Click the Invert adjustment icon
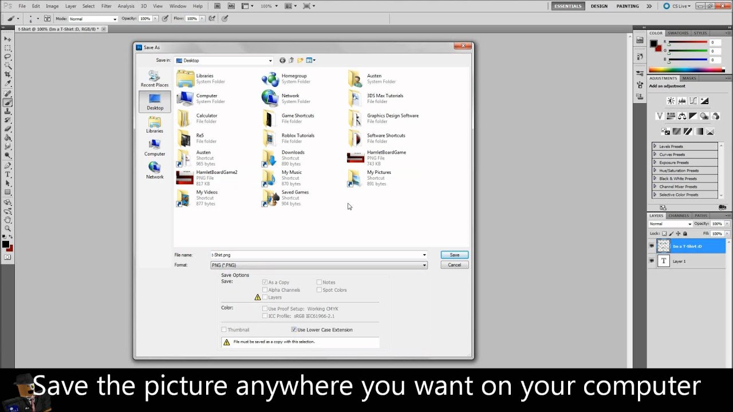The image size is (733, 412). click(665, 131)
